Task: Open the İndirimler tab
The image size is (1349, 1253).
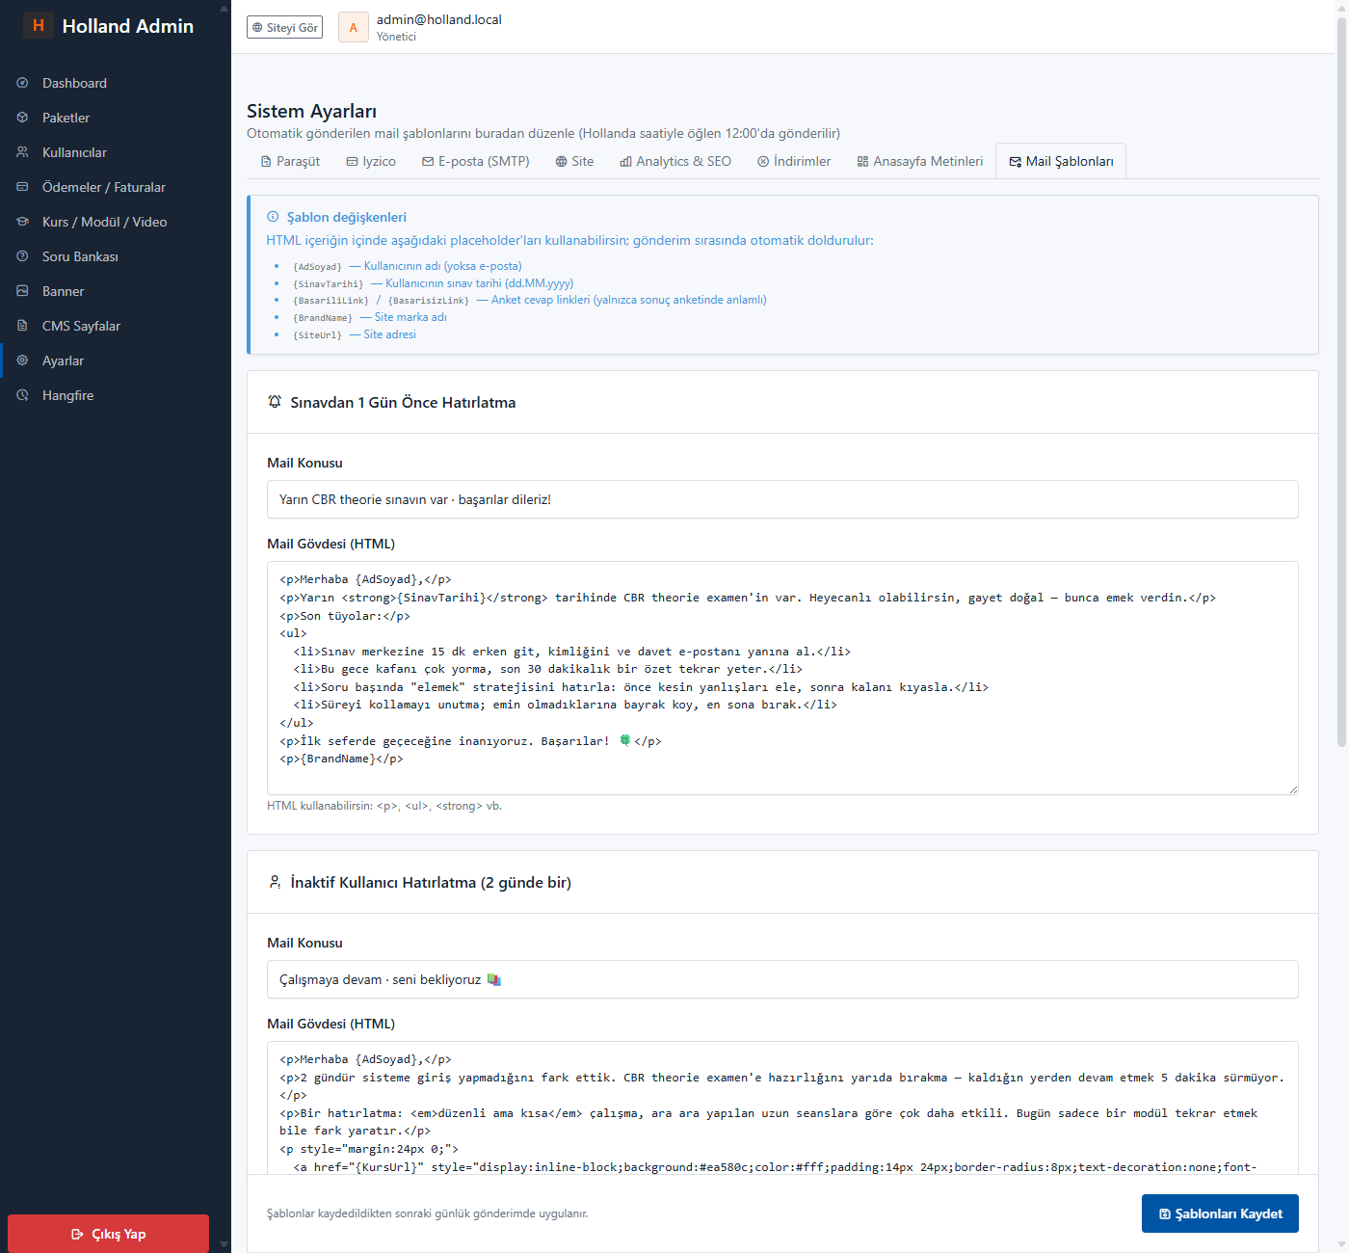Action: (x=794, y=161)
